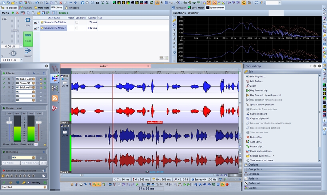Expand the Cue points section
The width and height of the screenshot is (327, 195).
[282, 169]
